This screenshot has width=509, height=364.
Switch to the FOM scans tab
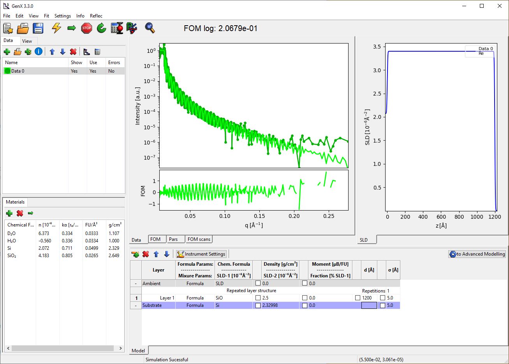pos(199,239)
